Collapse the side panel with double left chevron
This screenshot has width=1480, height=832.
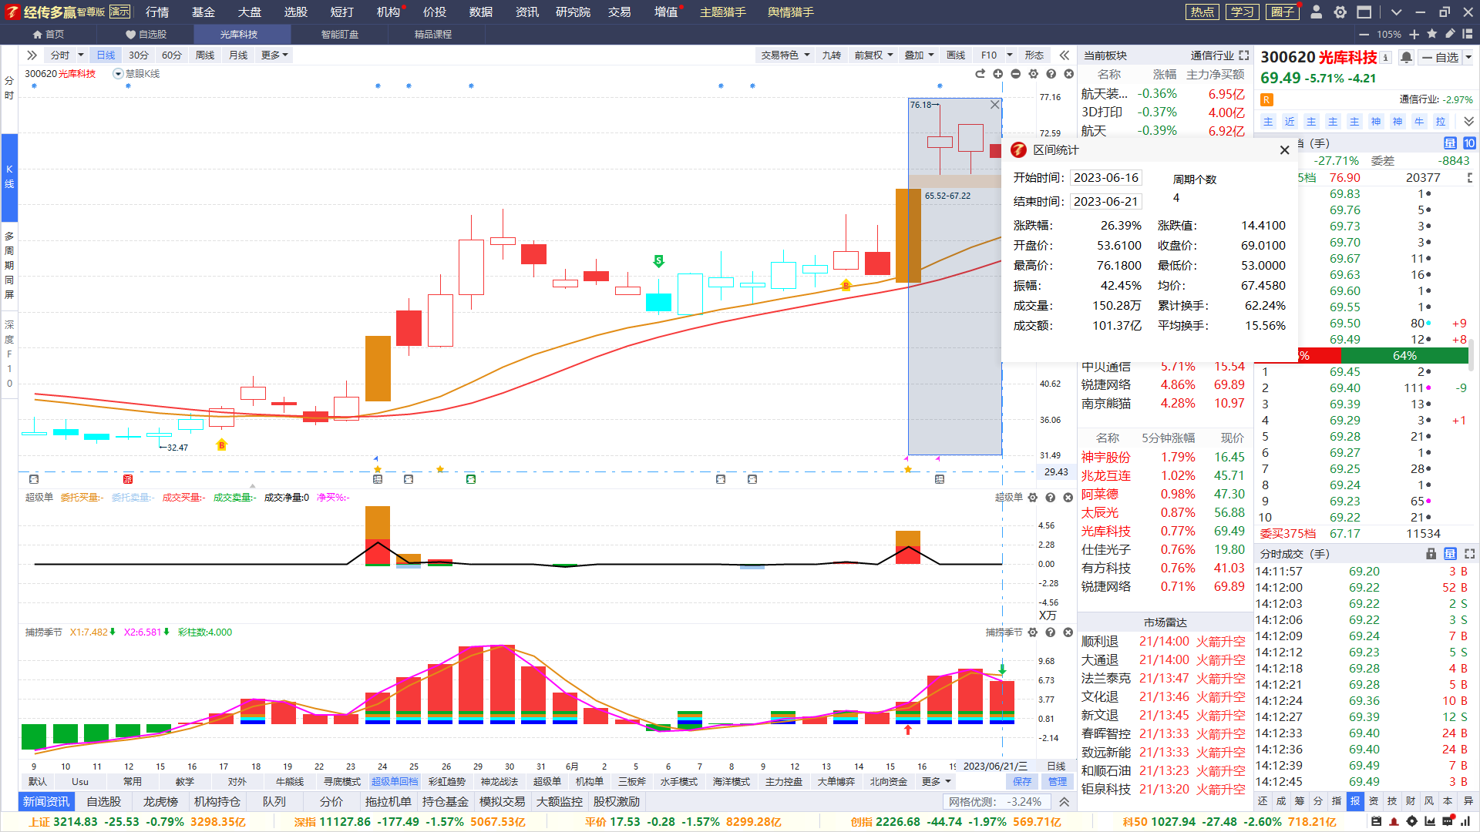(1065, 55)
